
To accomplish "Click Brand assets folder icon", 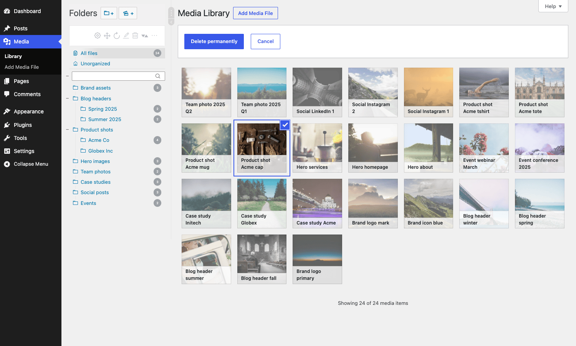I will point(76,88).
